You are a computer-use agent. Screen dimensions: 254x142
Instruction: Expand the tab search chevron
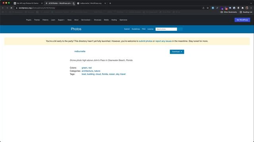pyautogui.click(x=251, y=3)
